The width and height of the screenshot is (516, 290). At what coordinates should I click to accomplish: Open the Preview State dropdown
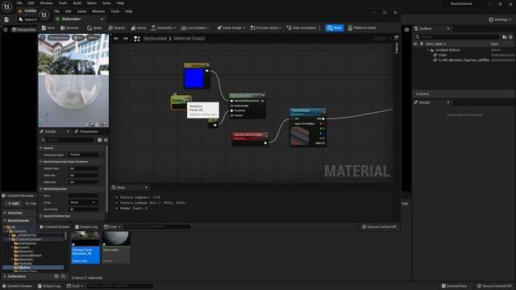click(x=266, y=28)
